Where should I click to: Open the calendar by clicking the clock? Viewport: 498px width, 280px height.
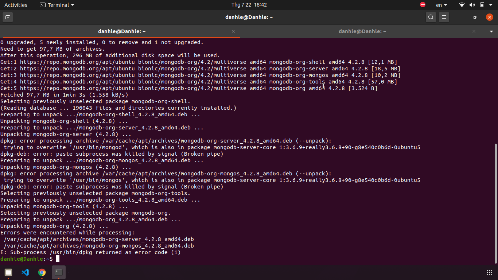click(x=249, y=5)
